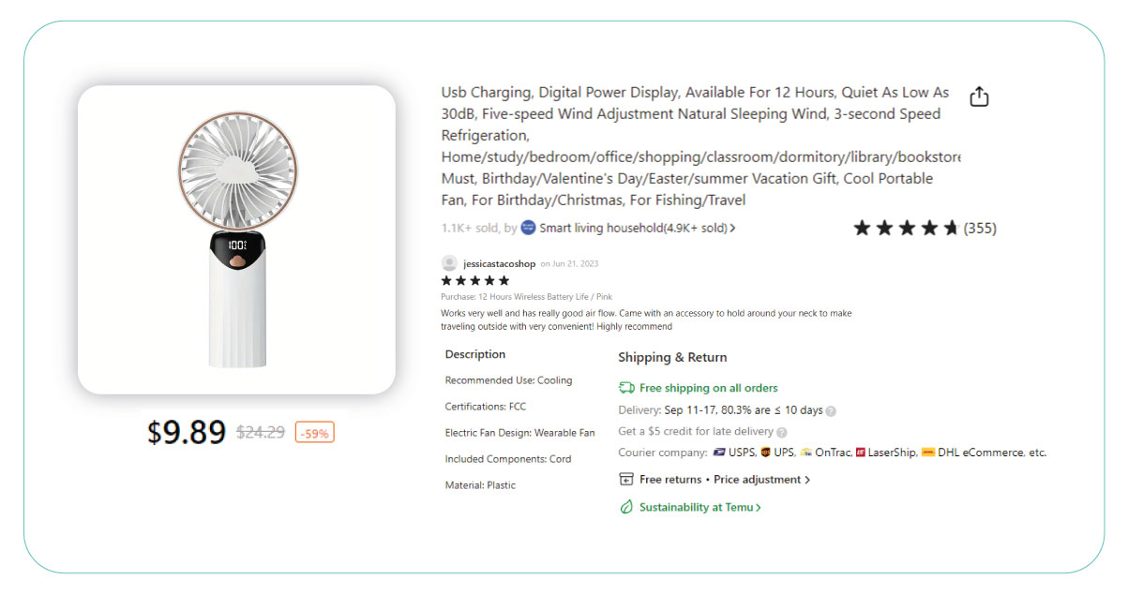Open the Smart living household store logo
Viewport: 1128px width, 594px height.
[528, 228]
